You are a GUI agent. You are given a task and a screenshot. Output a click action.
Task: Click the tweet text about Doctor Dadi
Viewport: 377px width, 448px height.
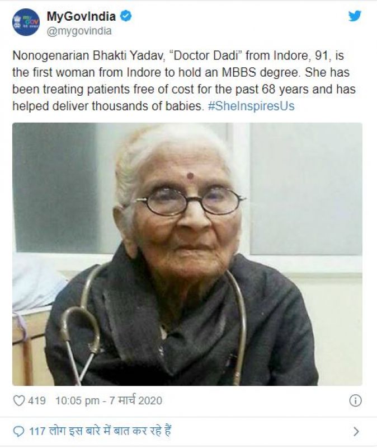[x=184, y=81]
